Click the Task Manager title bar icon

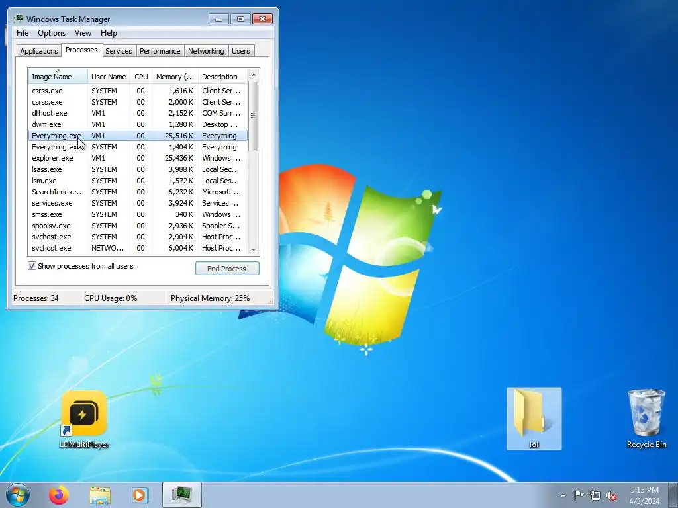point(18,19)
